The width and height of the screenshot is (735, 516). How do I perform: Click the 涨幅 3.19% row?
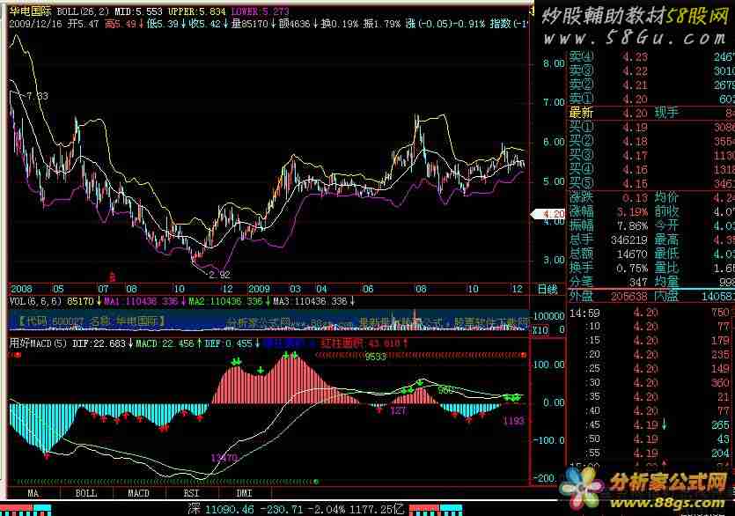[x=651, y=212]
